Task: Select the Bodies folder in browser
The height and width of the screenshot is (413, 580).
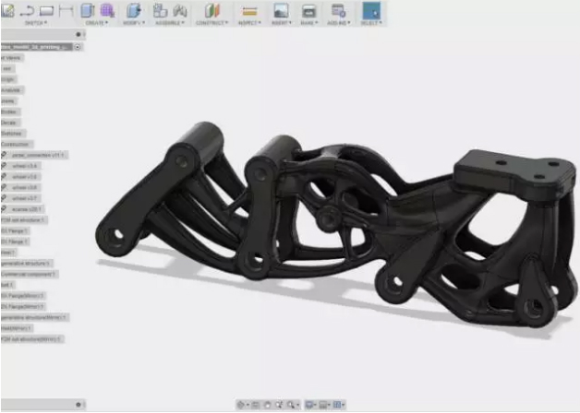Action: click(x=9, y=111)
